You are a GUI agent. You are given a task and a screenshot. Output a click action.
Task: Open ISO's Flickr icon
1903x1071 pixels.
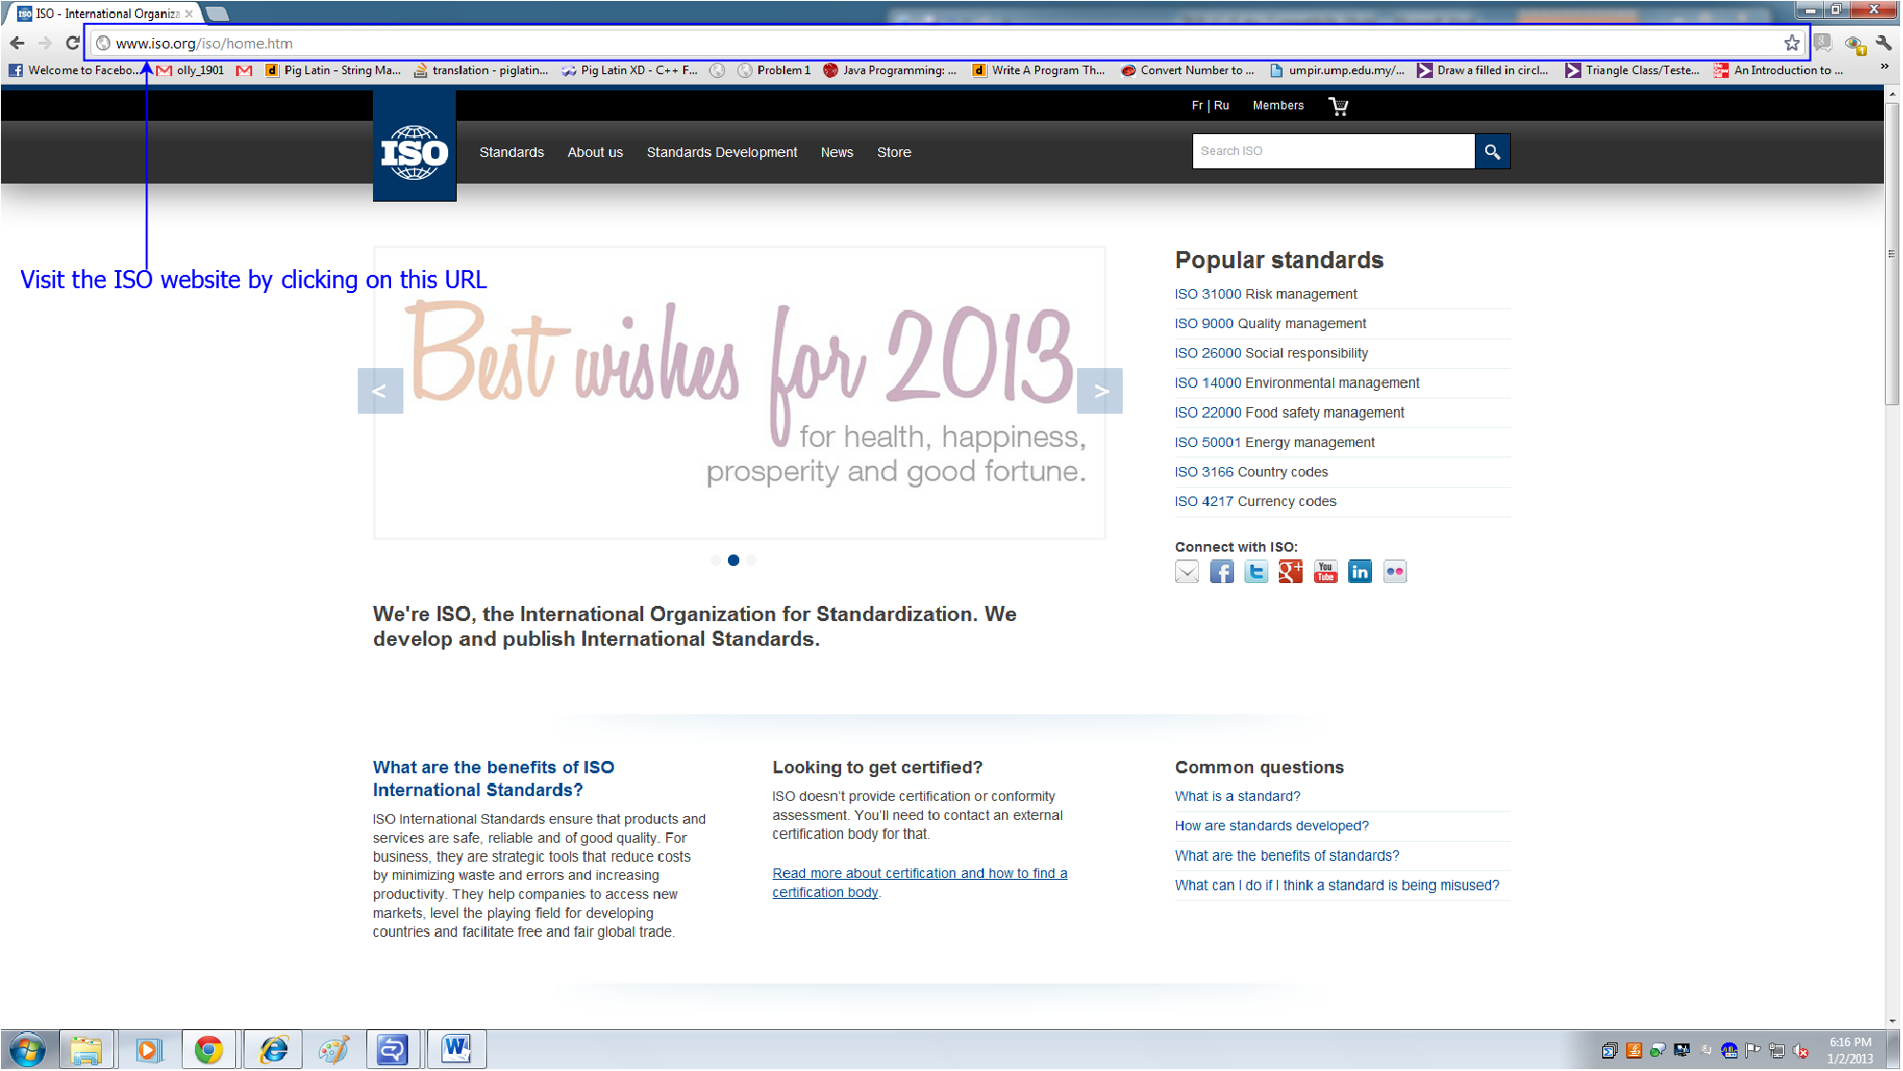click(1395, 572)
